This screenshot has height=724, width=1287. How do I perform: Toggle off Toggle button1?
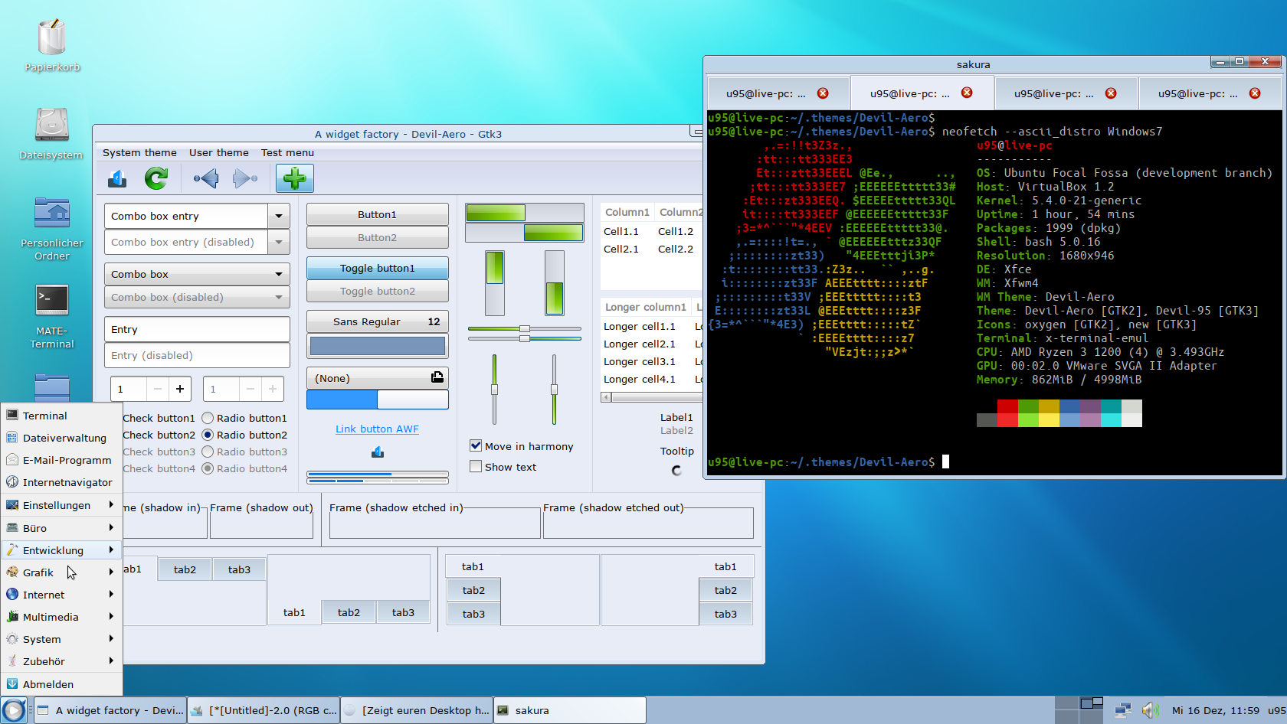[378, 268]
